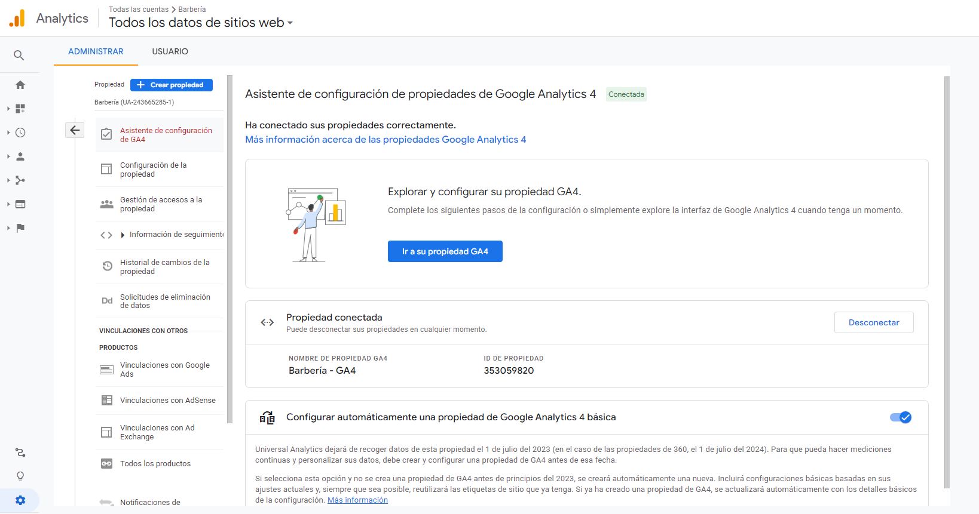This screenshot has height=514, width=979.
Task: Click the Admin gear icon at bottom left
Action: 20,500
